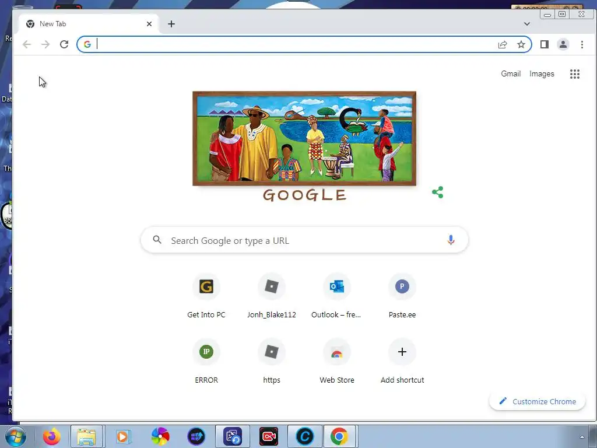Add a new shortcut tile
This screenshot has height=448, width=597.
(x=402, y=362)
